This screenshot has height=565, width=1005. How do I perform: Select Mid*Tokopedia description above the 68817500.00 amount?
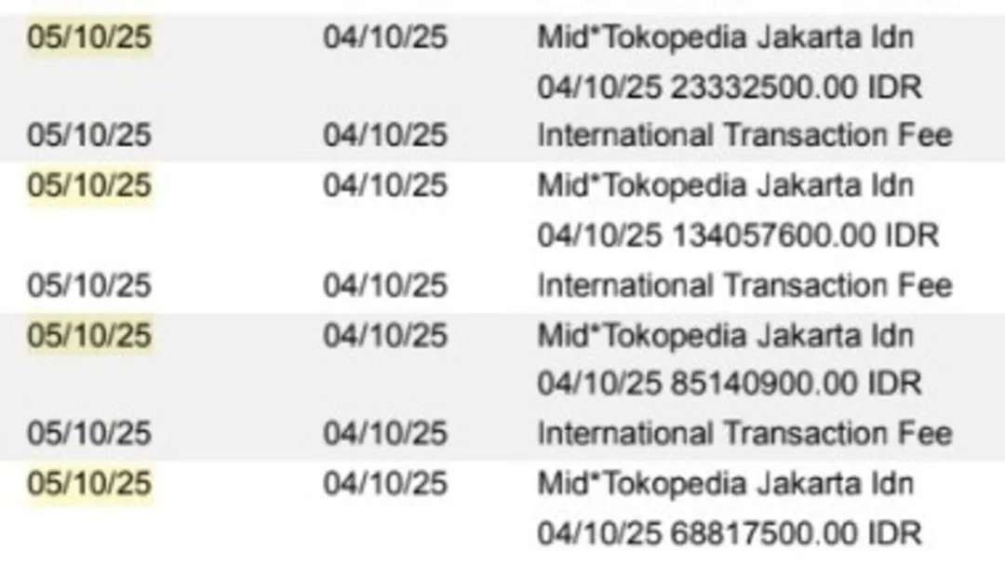(x=725, y=484)
